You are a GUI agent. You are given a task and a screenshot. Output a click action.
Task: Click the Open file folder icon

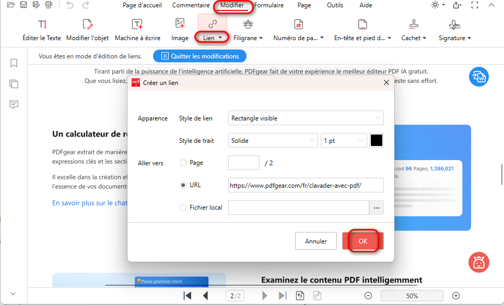pos(11,5)
